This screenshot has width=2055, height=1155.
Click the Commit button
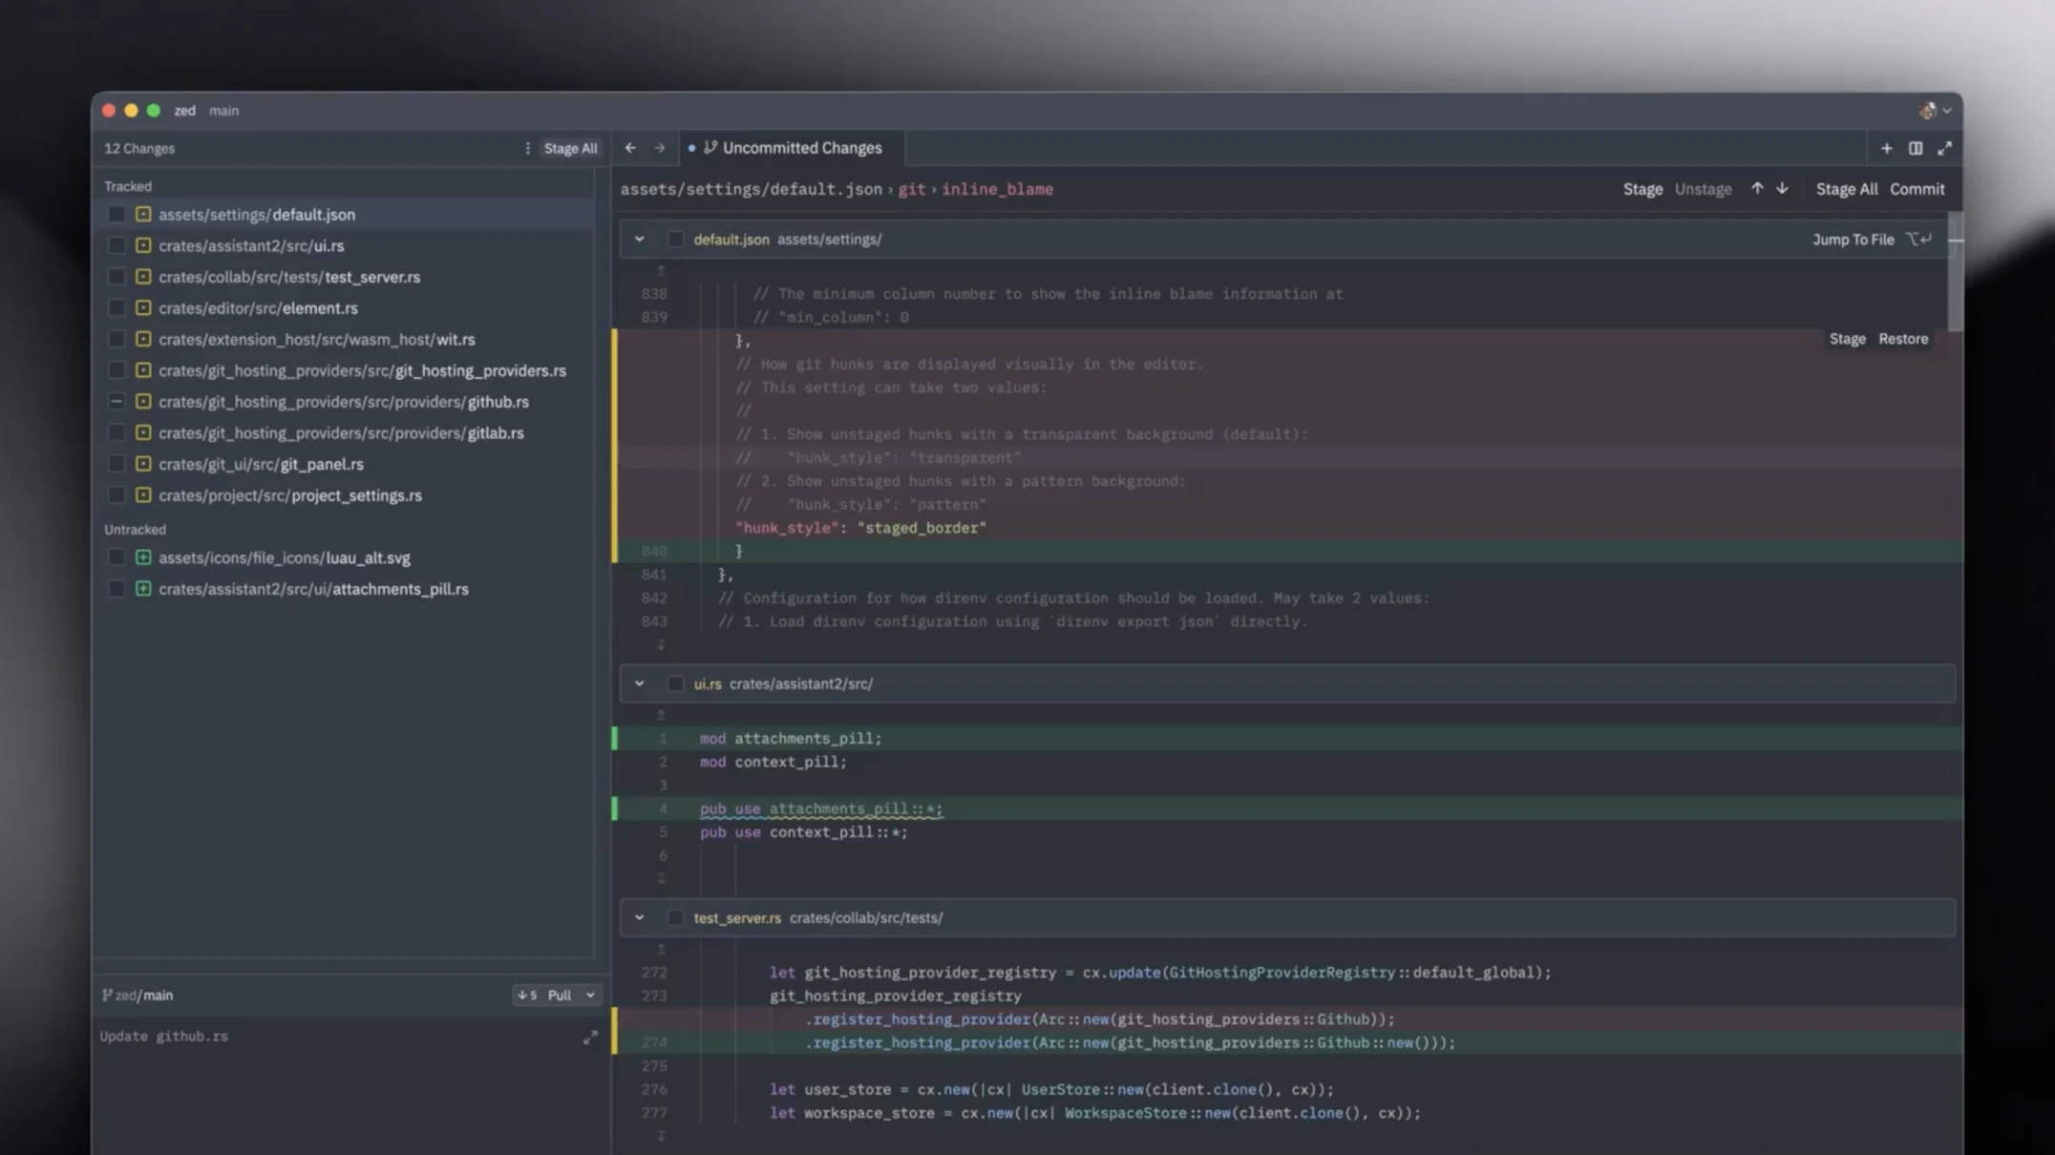[x=1917, y=188]
